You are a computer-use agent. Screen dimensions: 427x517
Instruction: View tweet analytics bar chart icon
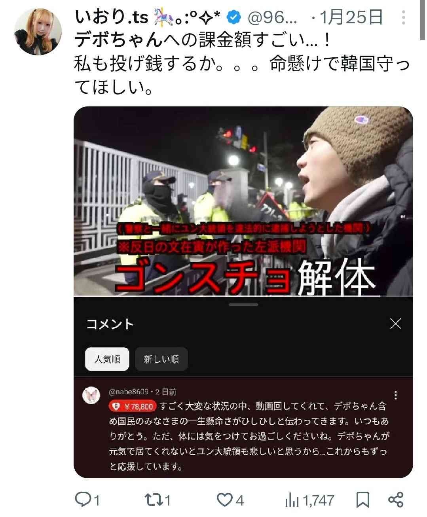(x=292, y=500)
